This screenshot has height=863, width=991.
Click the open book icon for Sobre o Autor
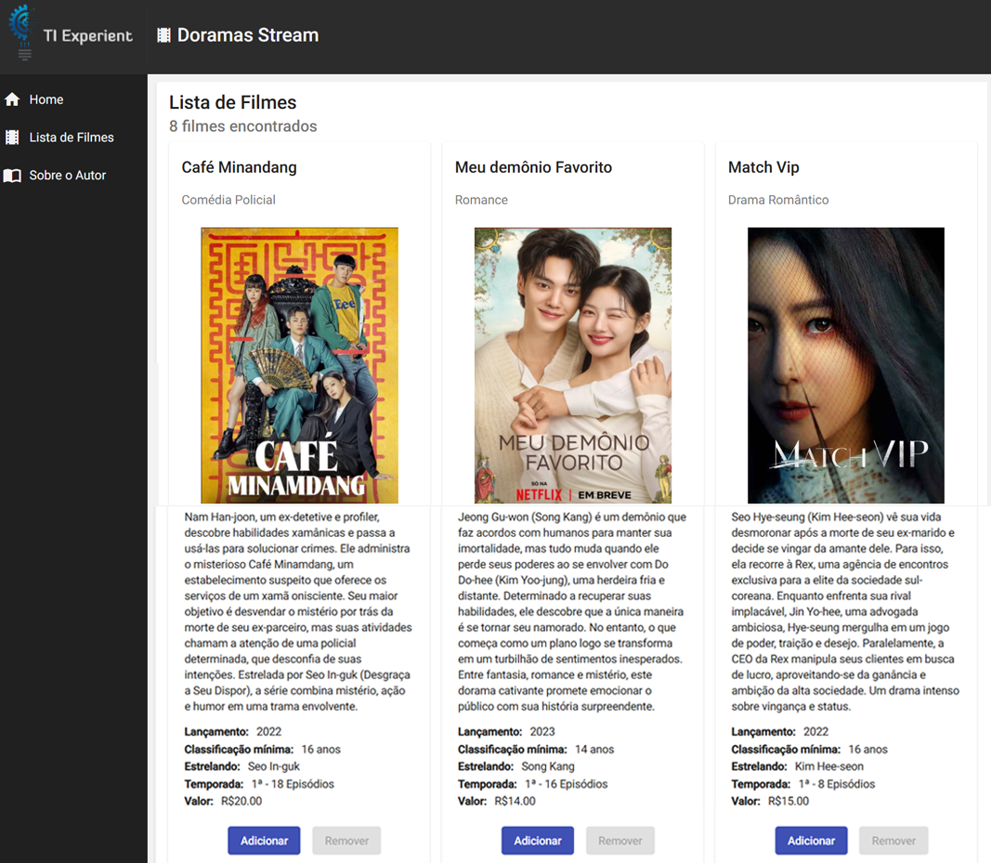(12, 176)
